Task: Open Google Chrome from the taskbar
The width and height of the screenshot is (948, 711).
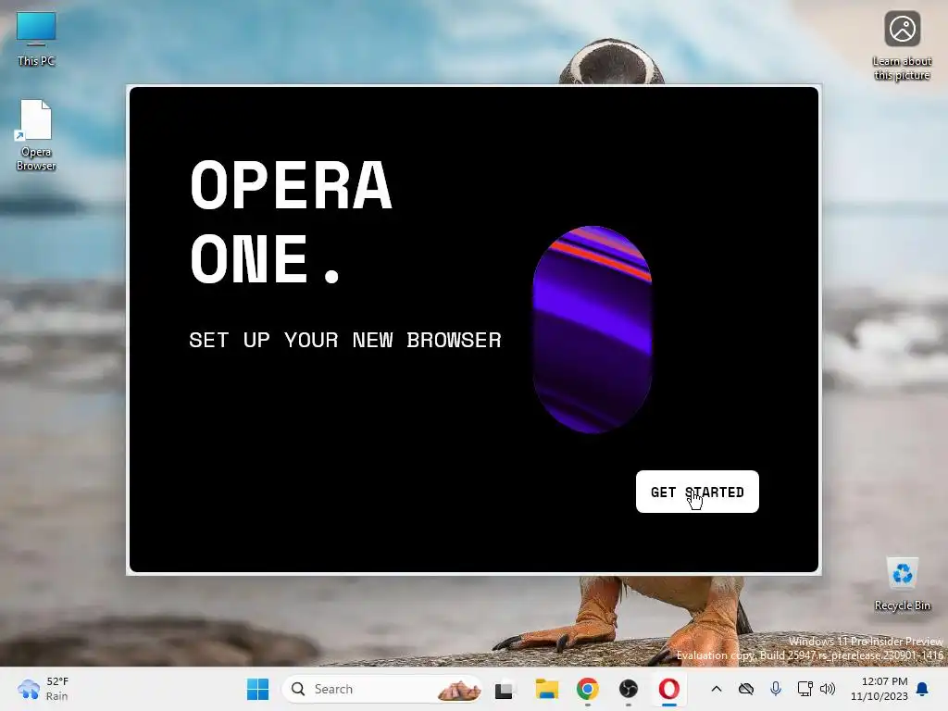Action: pyautogui.click(x=588, y=689)
